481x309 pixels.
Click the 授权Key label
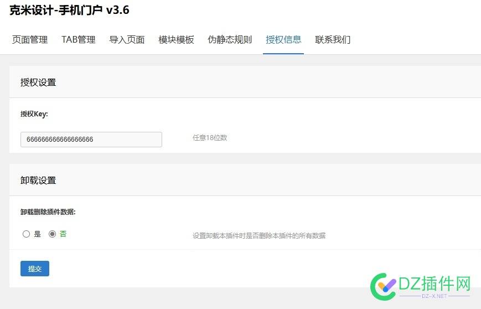(34, 114)
